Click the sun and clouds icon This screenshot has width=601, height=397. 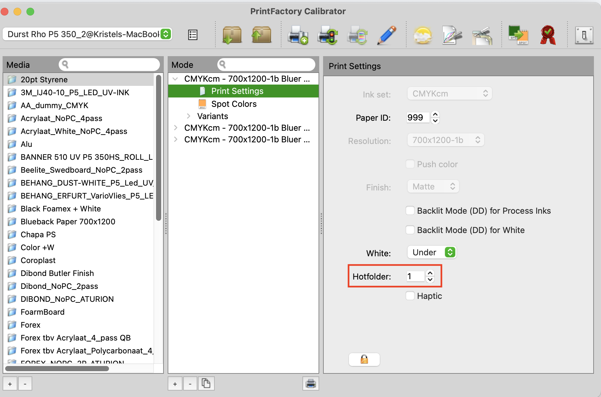click(423, 36)
